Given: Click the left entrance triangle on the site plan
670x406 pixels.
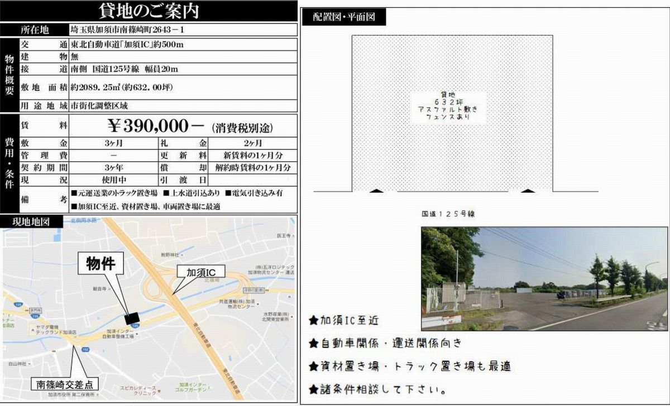Looking at the screenshot, I should click(377, 191).
